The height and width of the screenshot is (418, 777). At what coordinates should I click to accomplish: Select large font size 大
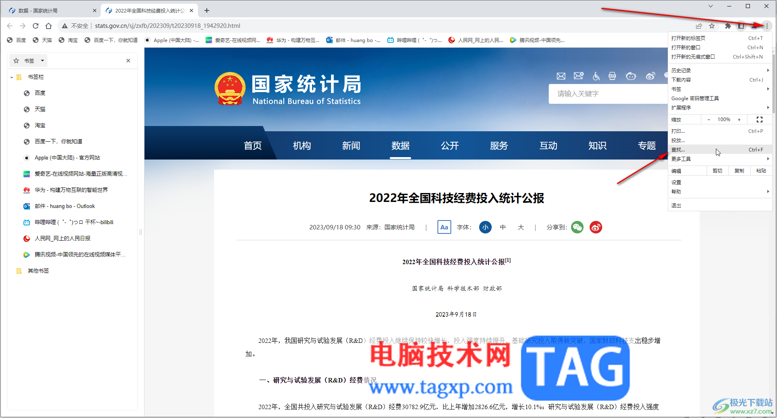(521, 227)
